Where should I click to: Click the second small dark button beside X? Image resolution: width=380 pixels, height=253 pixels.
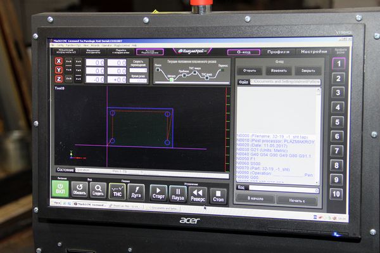(79, 62)
